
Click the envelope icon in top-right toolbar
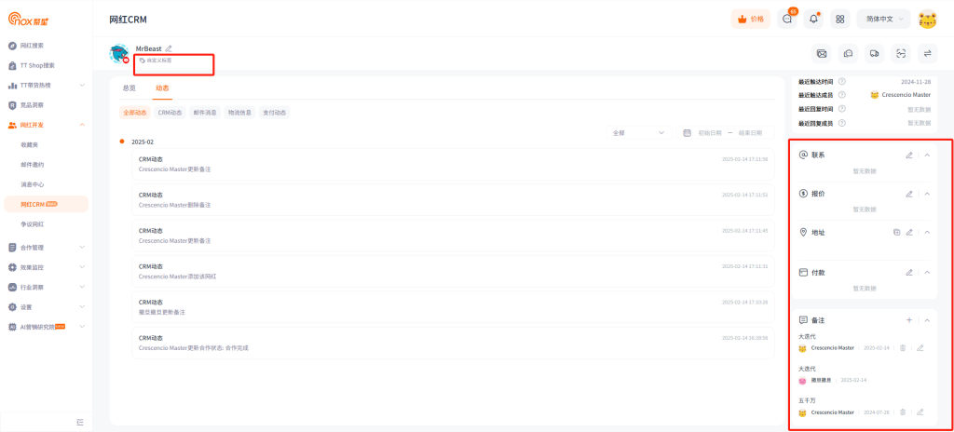click(821, 53)
